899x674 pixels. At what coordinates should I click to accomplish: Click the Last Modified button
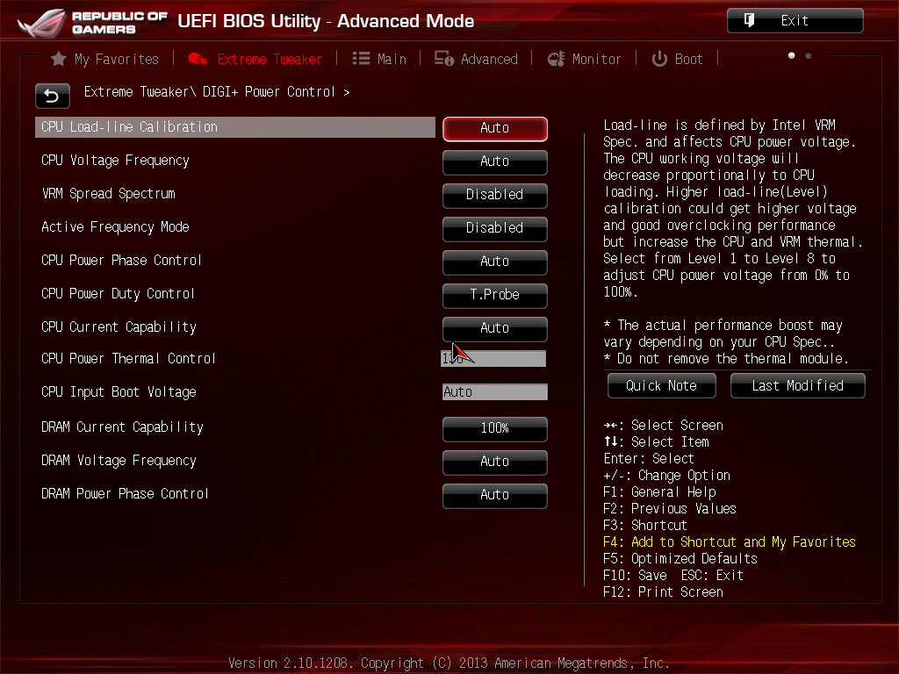pyautogui.click(x=797, y=386)
